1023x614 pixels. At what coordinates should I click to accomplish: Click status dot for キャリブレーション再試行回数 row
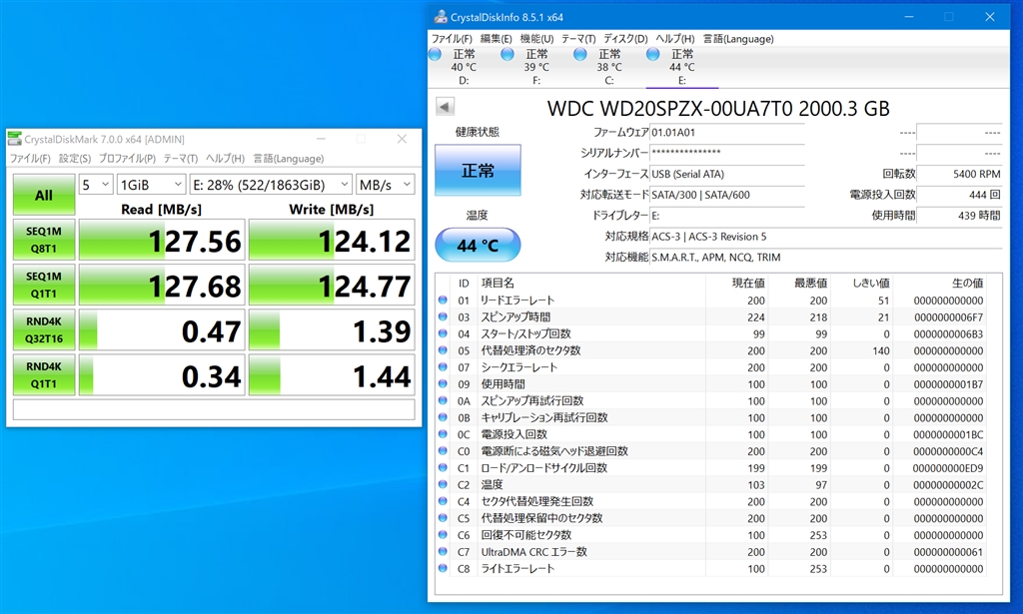coord(443,417)
